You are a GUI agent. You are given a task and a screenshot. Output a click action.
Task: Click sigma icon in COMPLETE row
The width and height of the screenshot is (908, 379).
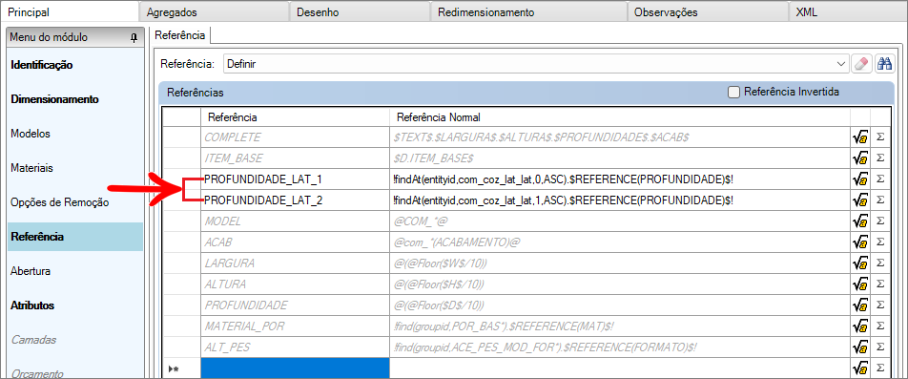tap(880, 137)
